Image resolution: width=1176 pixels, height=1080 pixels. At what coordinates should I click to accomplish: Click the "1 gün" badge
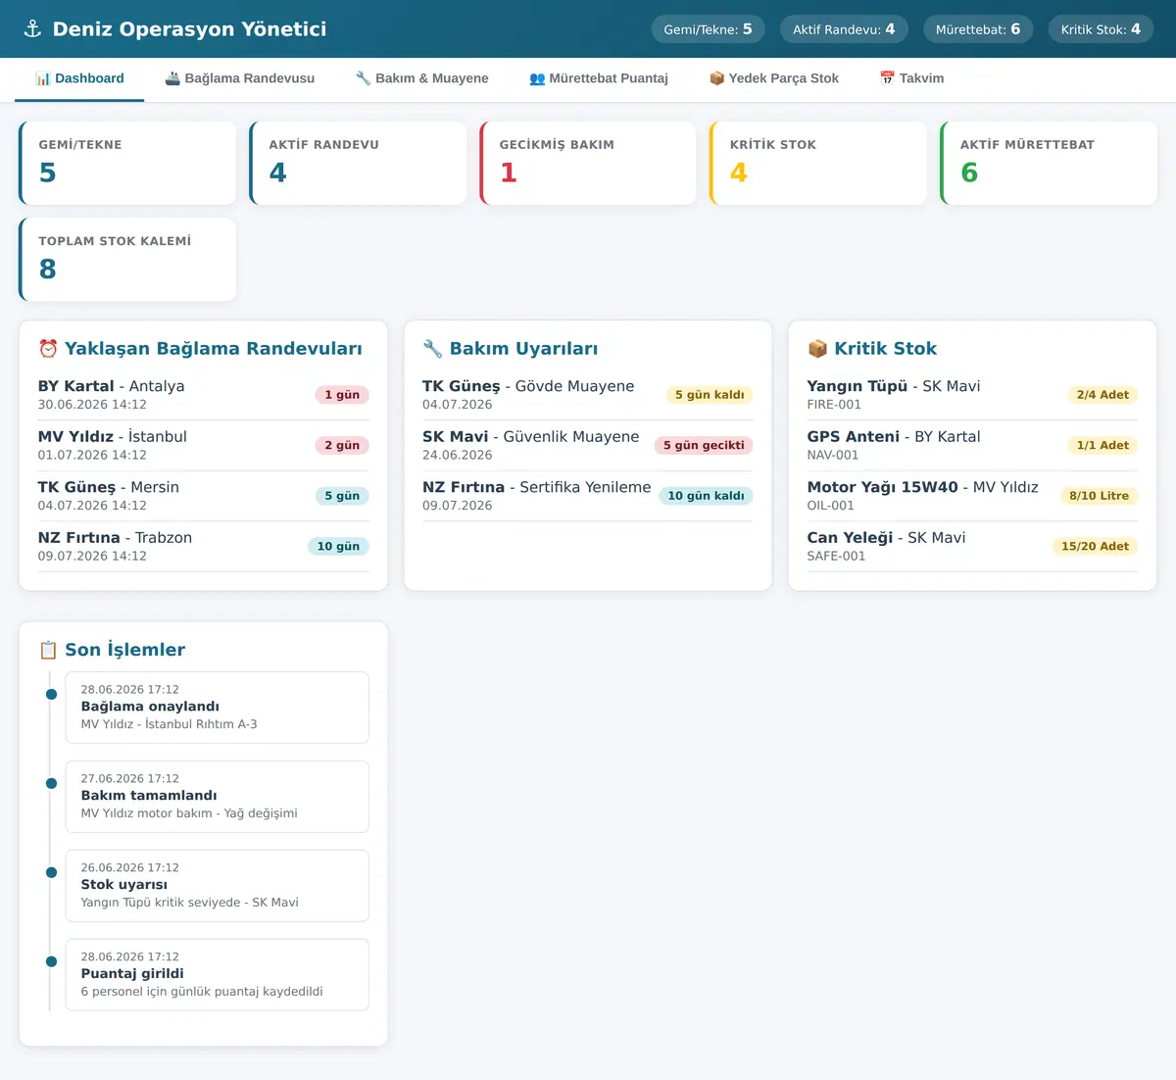(x=342, y=395)
